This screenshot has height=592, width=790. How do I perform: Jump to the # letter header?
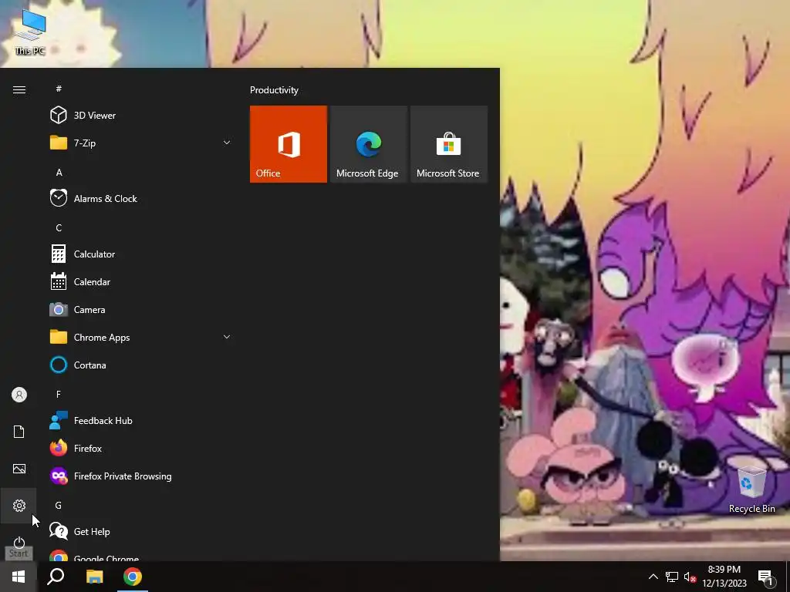[x=59, y=89]
